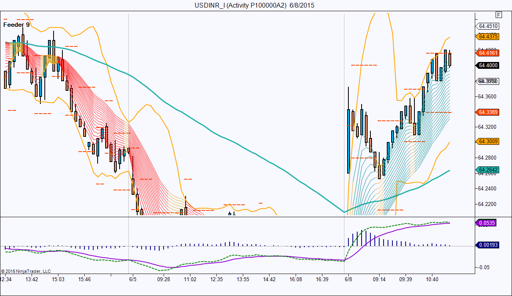The height and width of the screenshot is (296, 512).
Task: Click the F button in the chart corner
Action: [498, 15]
